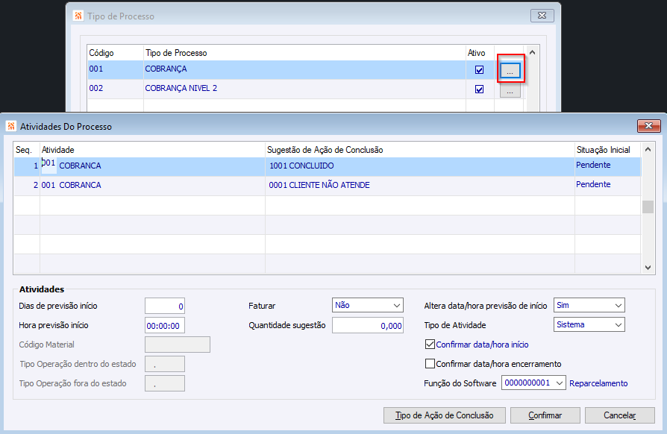Toggle Ativo checkbox for COBRANÇA

click(x=480, y=69)
